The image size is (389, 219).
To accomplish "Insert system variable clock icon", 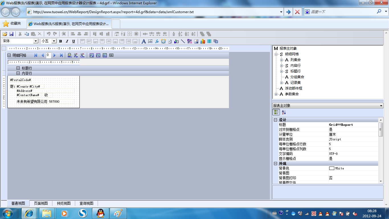I will 163,41.
